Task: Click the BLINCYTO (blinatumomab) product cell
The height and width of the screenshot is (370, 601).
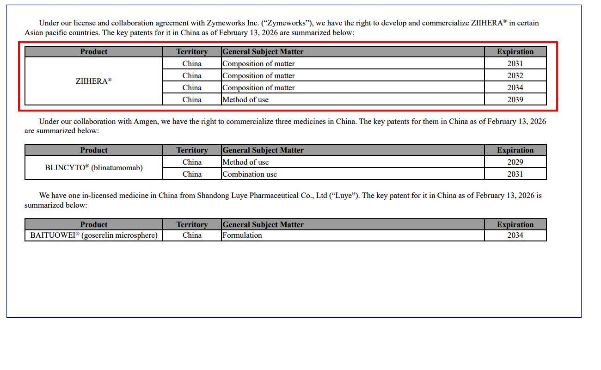Action: (x=94, y=168)
